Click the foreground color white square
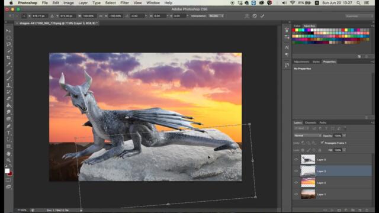The height and width of the screenshot is (213, 379). coord(7,170)
